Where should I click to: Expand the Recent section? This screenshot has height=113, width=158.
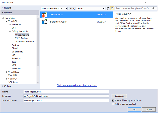point(2,8)
